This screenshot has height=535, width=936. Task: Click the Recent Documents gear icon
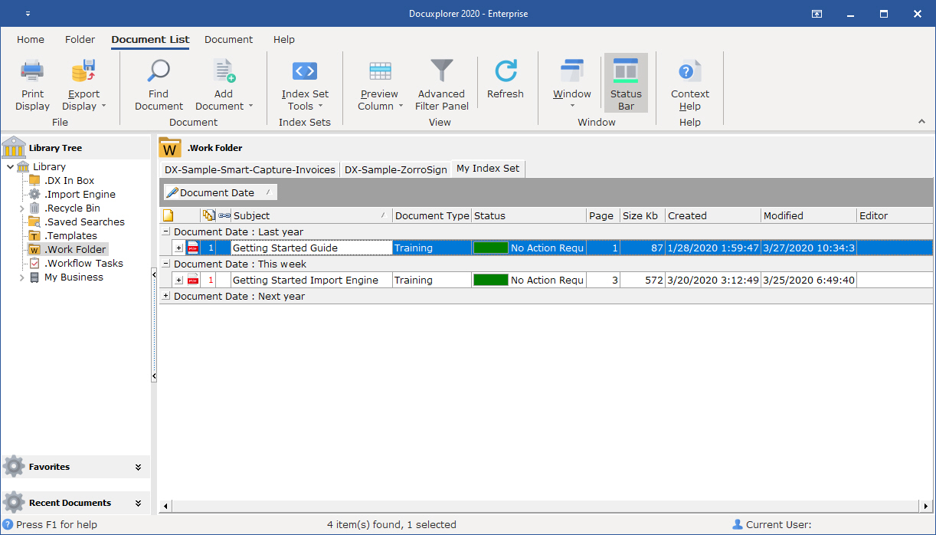(x=14, y=503)
